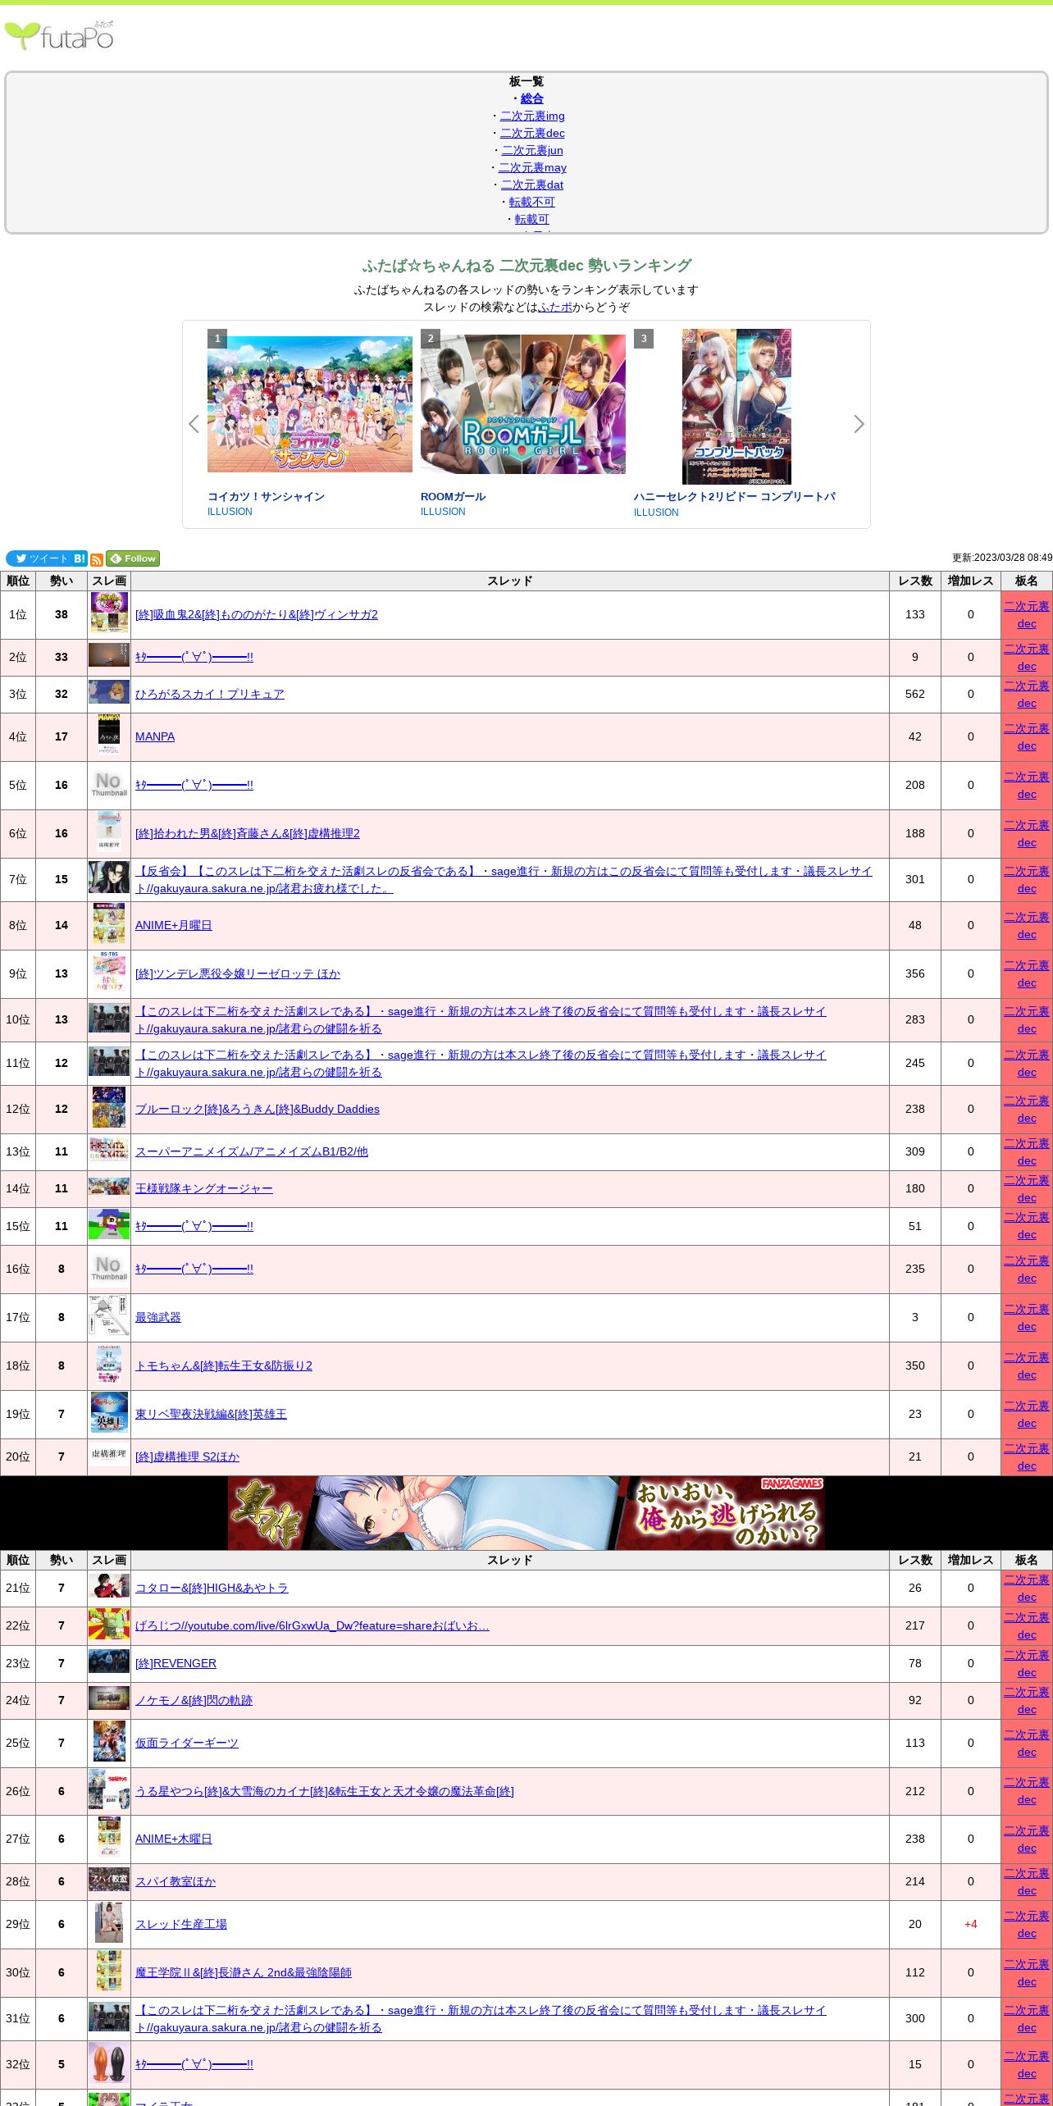This screenshot has width=1053, height=2106.
Task: Click the +4 increase value at rank 29
Action: pos(971,1924)
